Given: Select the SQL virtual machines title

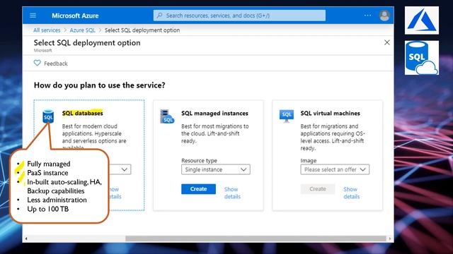Looking at the screenshot, I should click(x=331, y=114).
